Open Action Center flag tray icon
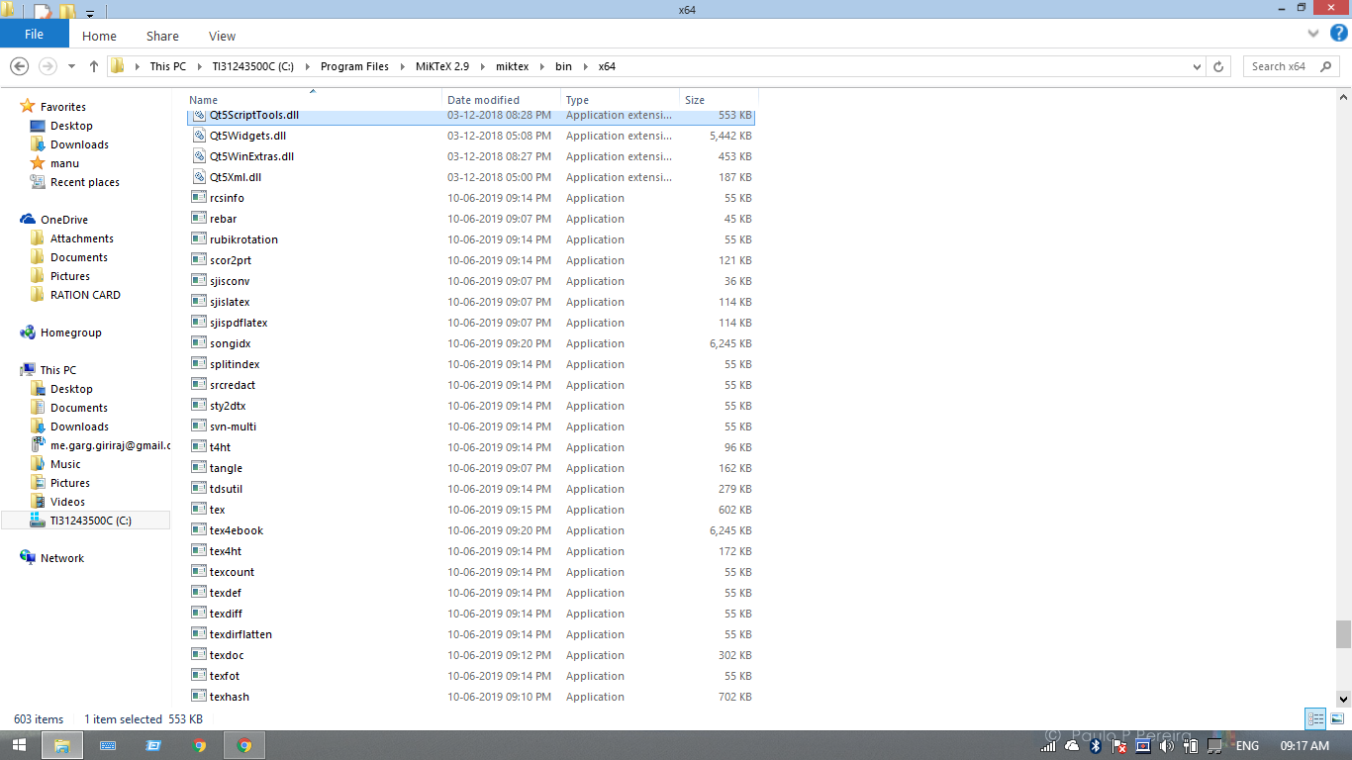 [x=1119, y=745]
